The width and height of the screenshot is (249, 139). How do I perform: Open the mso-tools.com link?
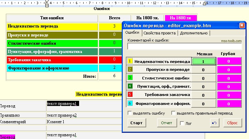pyautogui.click(x=231, y=41)
